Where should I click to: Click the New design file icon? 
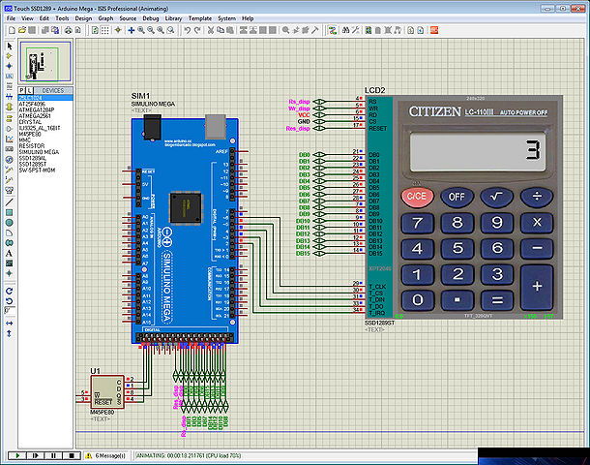(12, 31)
